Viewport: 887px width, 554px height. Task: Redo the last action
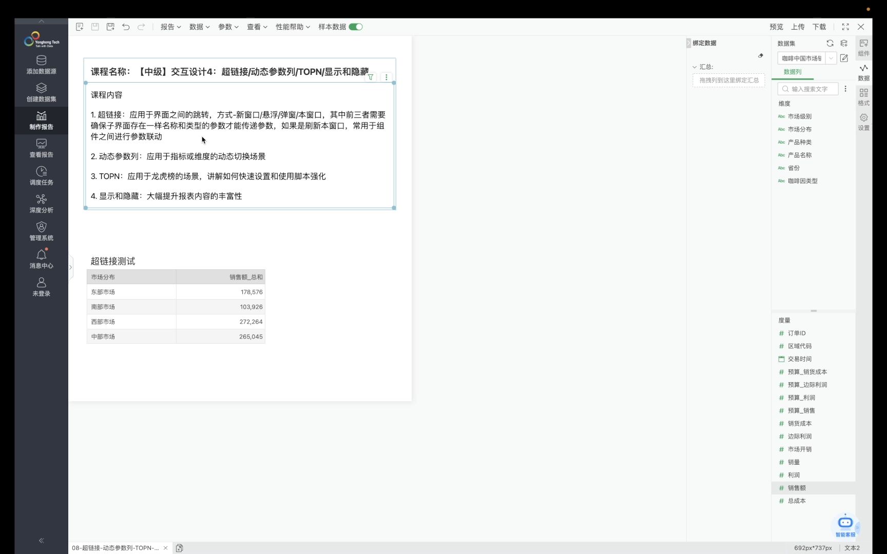(x=141, y=27)
